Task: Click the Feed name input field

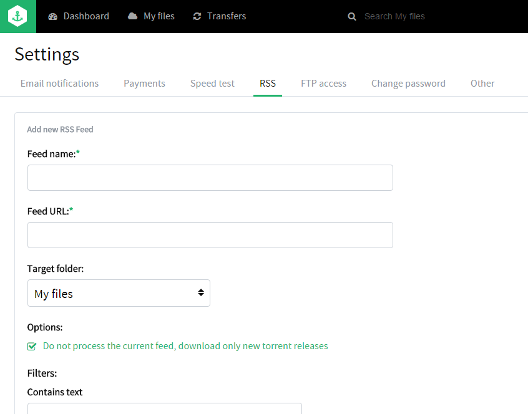Action: coord(210,178)
